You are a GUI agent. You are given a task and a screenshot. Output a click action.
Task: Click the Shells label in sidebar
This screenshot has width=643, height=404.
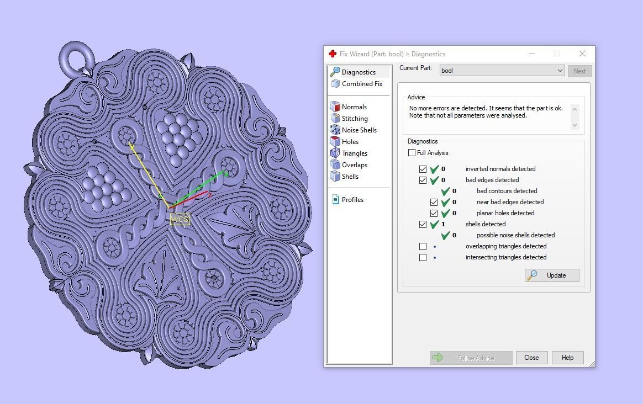coord(350,176)
